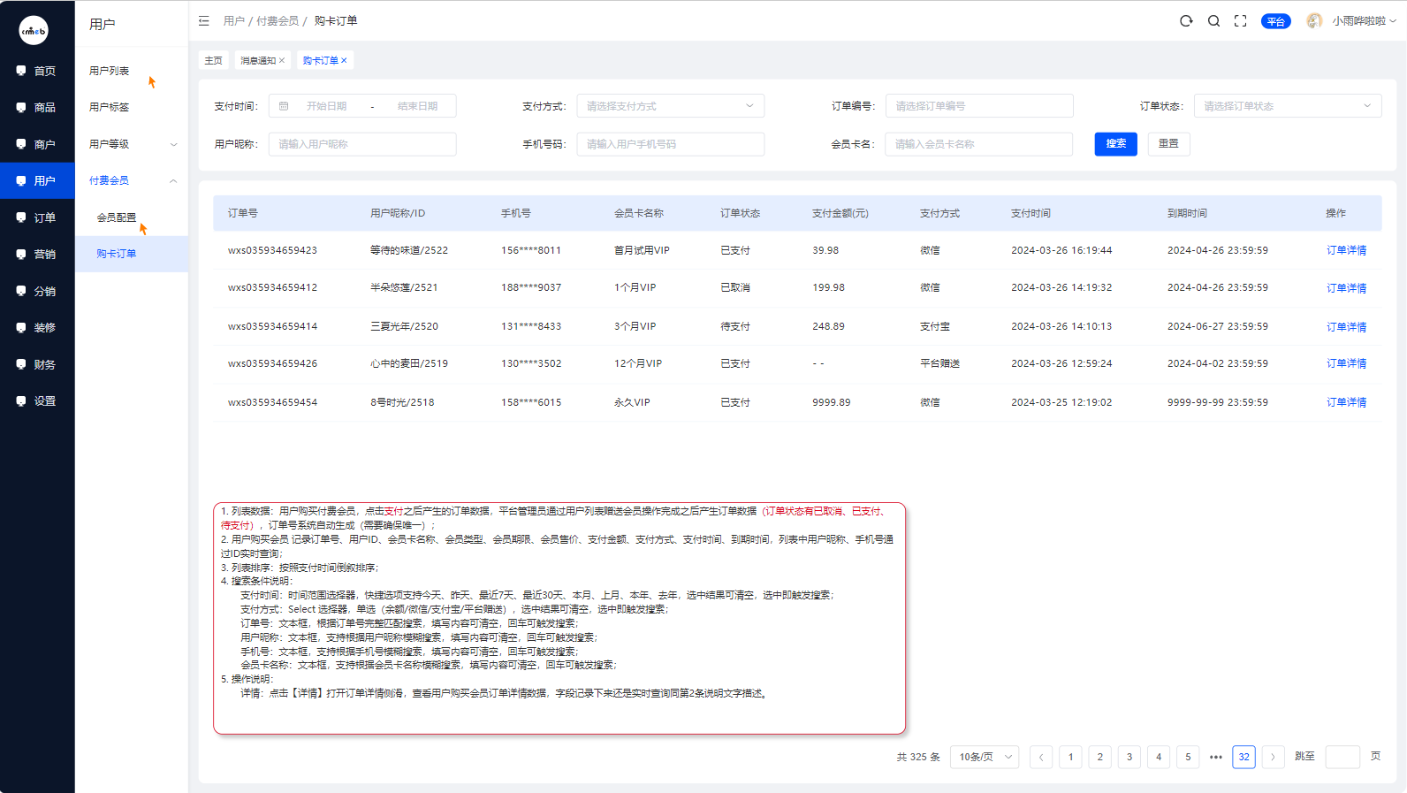Select 购卡订单 menu item

[x=132, y=254]
